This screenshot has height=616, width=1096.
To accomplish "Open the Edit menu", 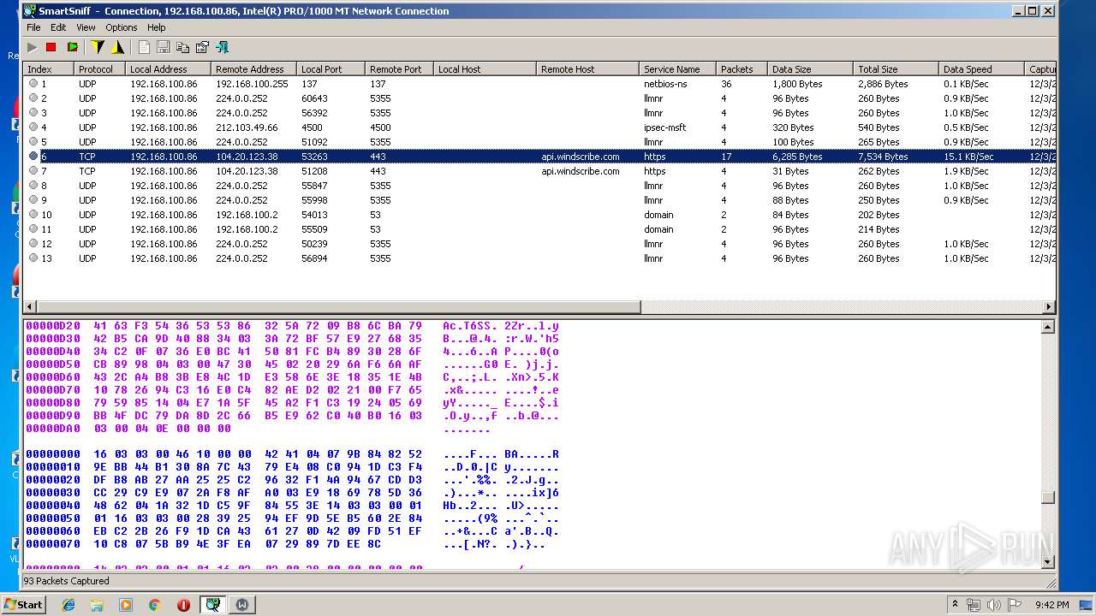I will tap(58, 27).
